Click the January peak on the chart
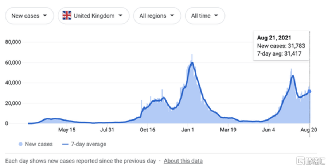The image size is (328, 168). pos(192,63)
